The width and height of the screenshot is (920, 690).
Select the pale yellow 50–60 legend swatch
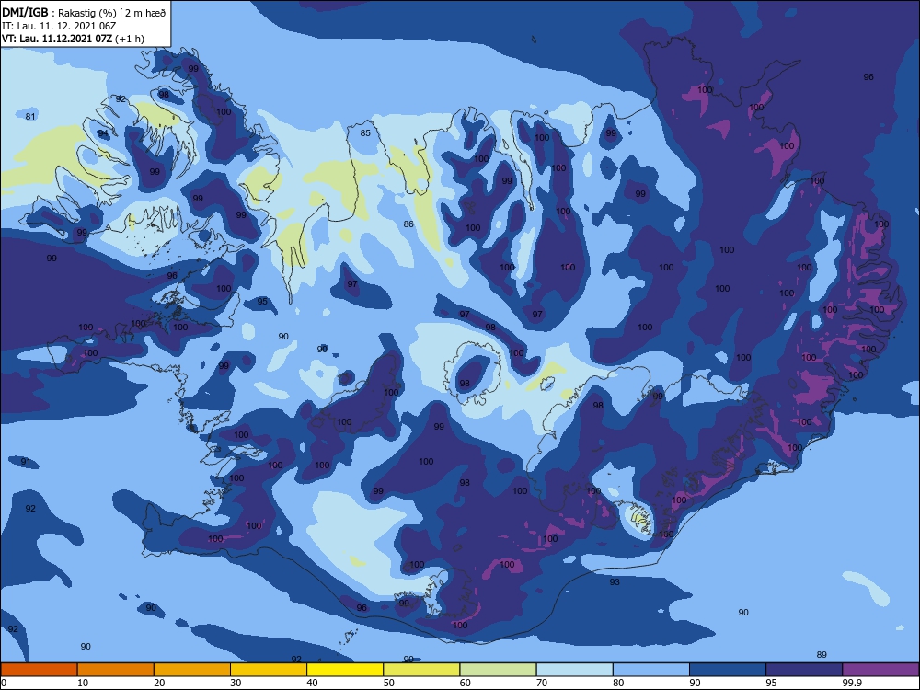422,670
